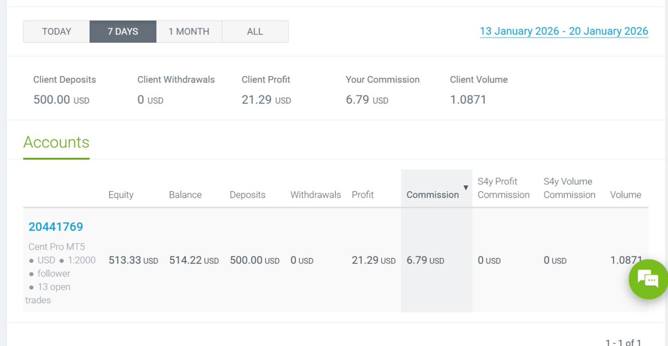This screenshot has width=668, height=346.
Task: Click the 1 - 1 of 1 pagination text
Action: click(623, 343)
